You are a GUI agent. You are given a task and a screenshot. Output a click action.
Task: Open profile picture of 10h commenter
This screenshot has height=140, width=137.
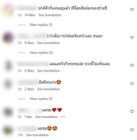click(8, 130)
